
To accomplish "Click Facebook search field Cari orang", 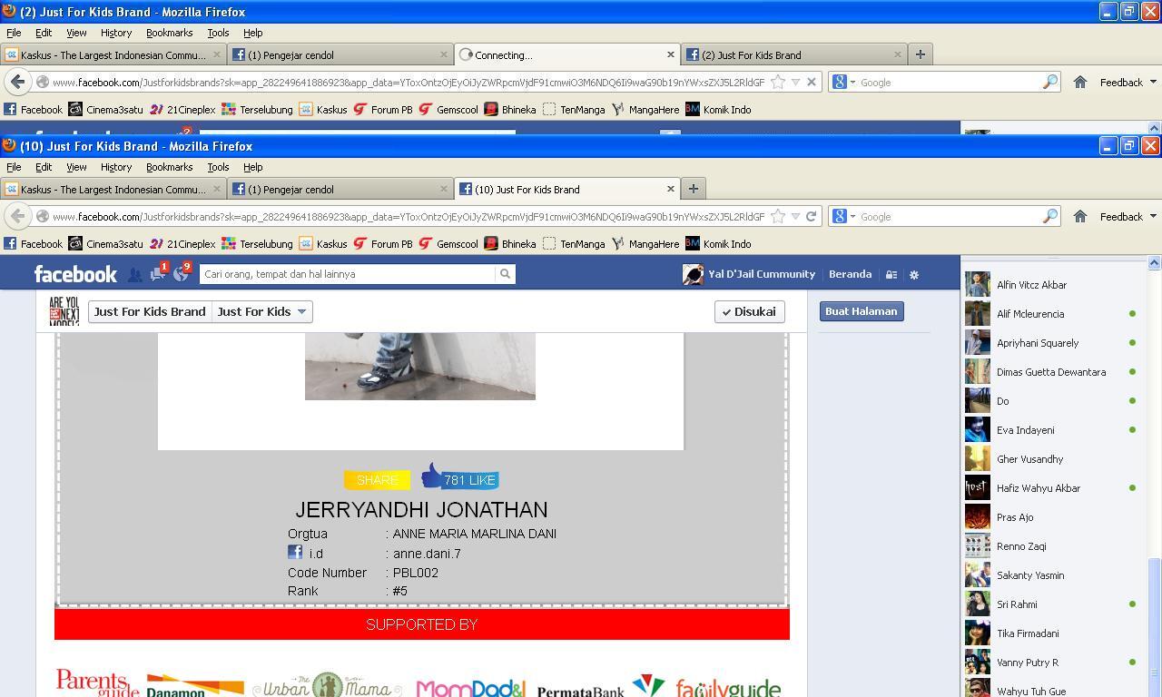I will (348, 274).
